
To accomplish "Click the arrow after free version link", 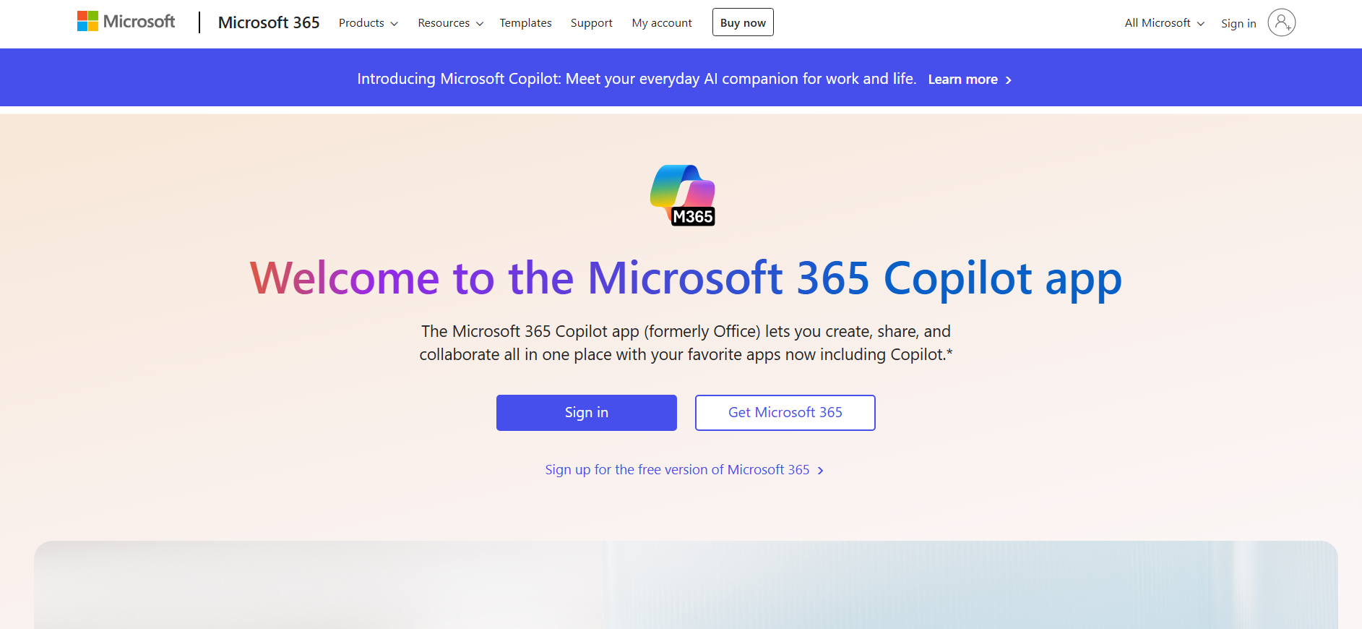I will pos(821,471).
